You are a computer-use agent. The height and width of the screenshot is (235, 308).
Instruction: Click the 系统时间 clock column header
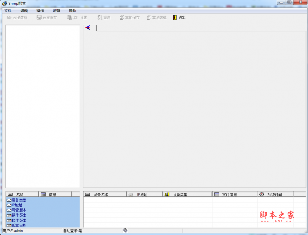[275, 194]
